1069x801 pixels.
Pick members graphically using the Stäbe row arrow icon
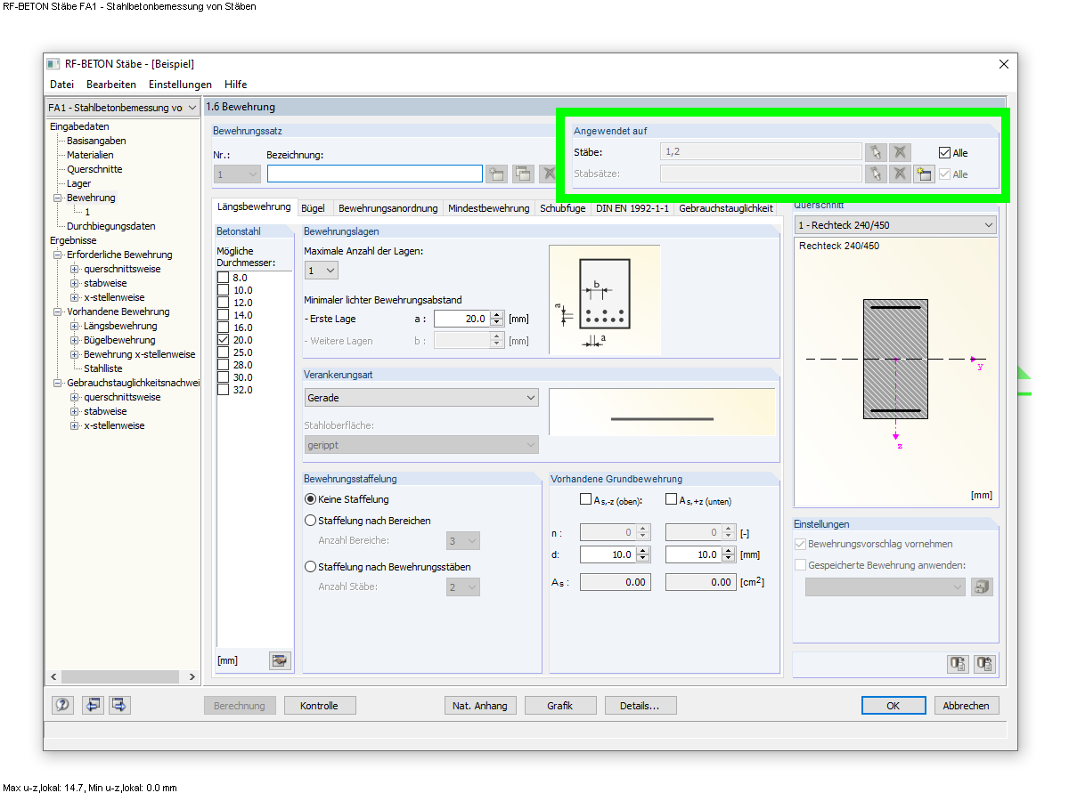click(x=875, y=152)
